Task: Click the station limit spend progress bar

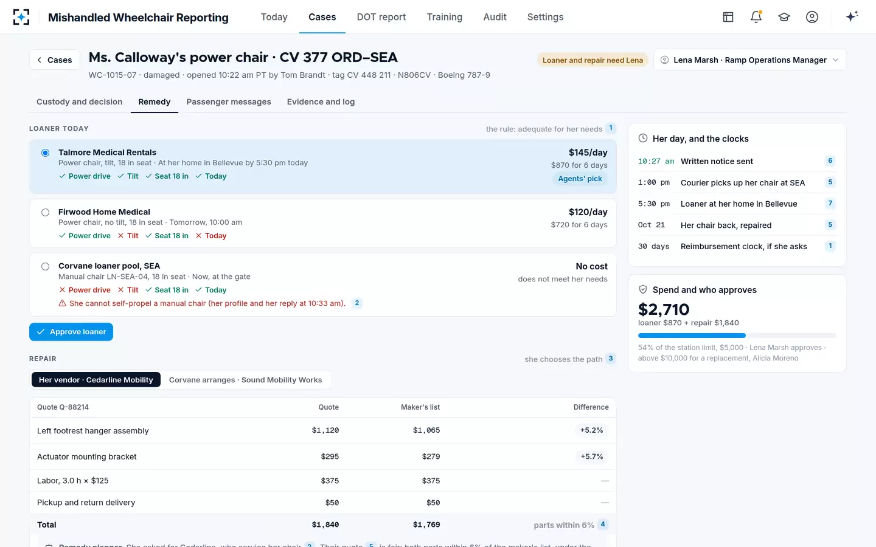Action: (737, 335)
